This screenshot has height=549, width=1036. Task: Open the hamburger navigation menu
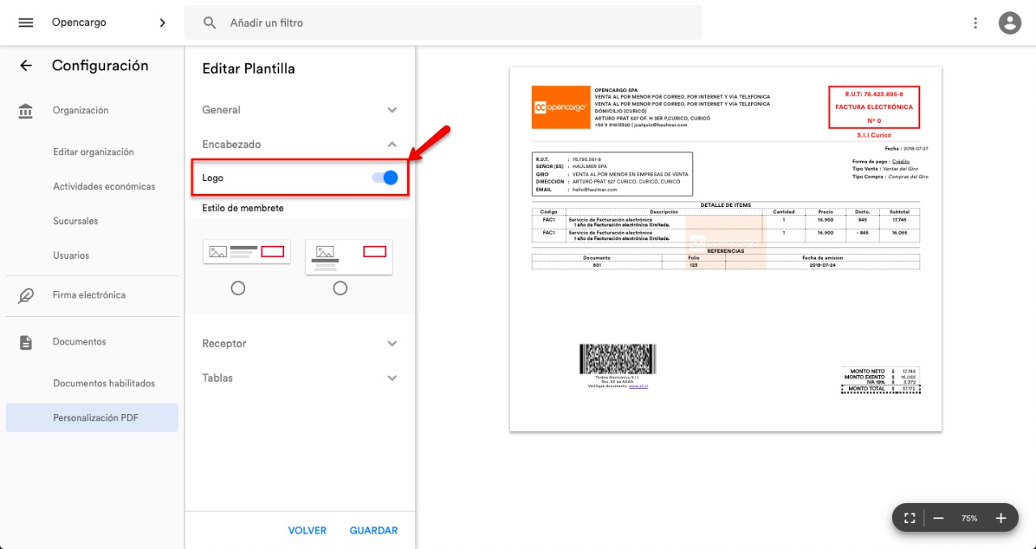26,23
